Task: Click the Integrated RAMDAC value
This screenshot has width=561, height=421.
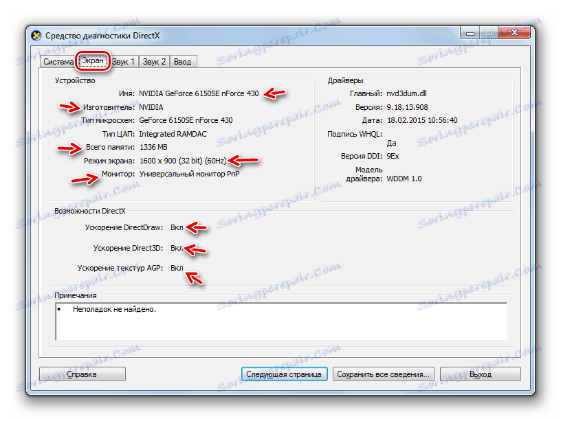Action: (173, 134)
